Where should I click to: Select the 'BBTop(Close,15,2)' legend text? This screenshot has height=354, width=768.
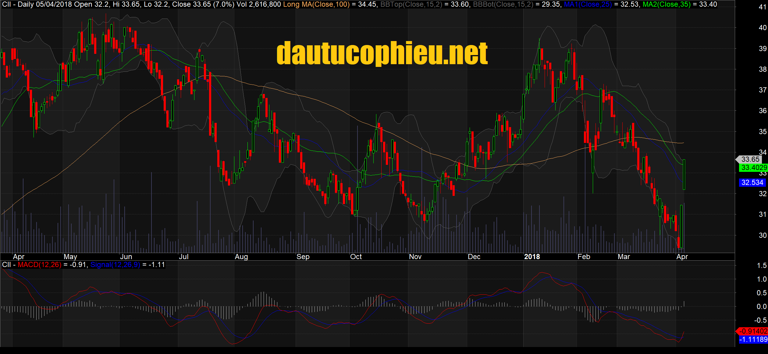[411, 4]
